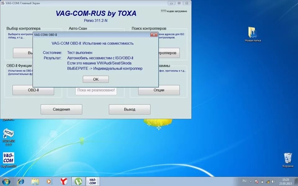
Task: Open Windows Explorer from the taskbar
Action: click(35, 181)
